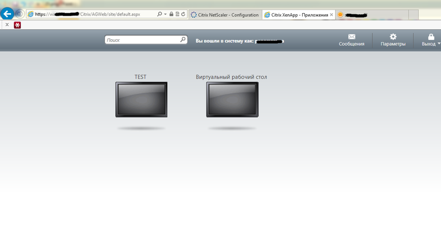Click into the Поиск search field
The width and height of the screenshot is (441, 249).
(146, 40)
